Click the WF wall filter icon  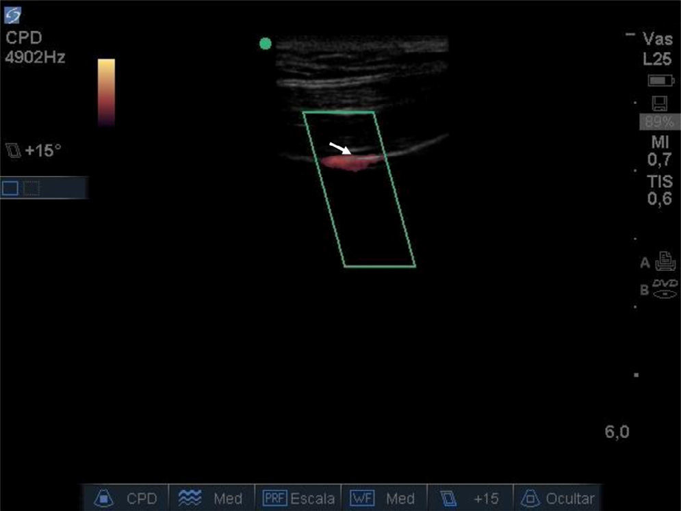coord(362,498)
